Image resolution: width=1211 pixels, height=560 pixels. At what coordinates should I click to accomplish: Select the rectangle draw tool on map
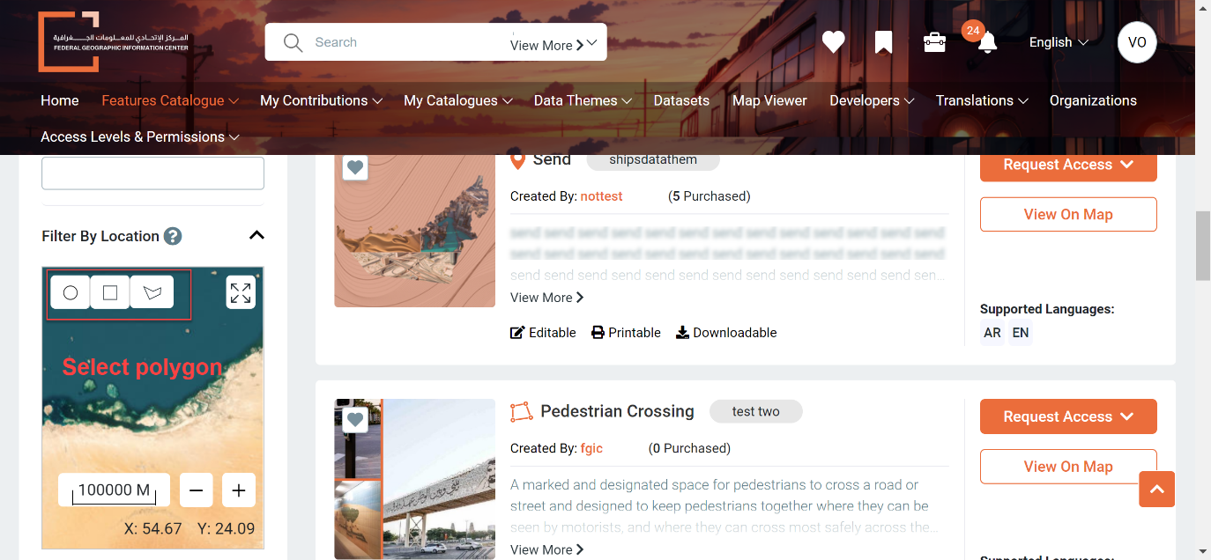[110, 292]
